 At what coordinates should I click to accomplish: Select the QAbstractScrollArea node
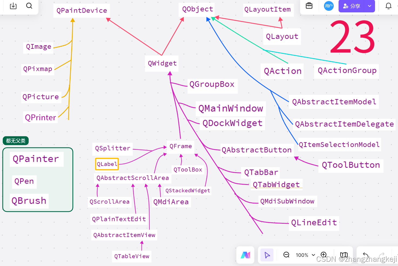pyautogui.click(x=132, y=178)
